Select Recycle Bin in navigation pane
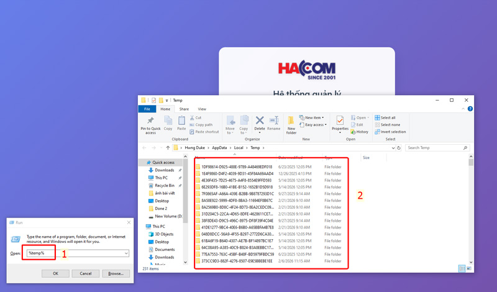This screenshot has width=497, height=292. pyautogui.click(x=162, y=186)
